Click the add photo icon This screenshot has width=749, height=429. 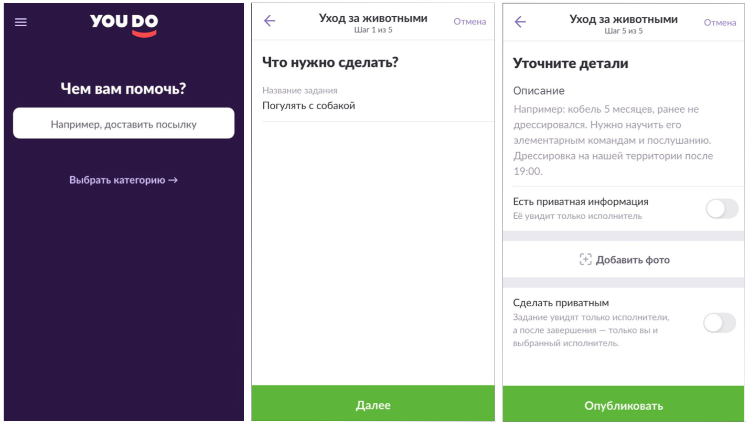coord(585,260)
